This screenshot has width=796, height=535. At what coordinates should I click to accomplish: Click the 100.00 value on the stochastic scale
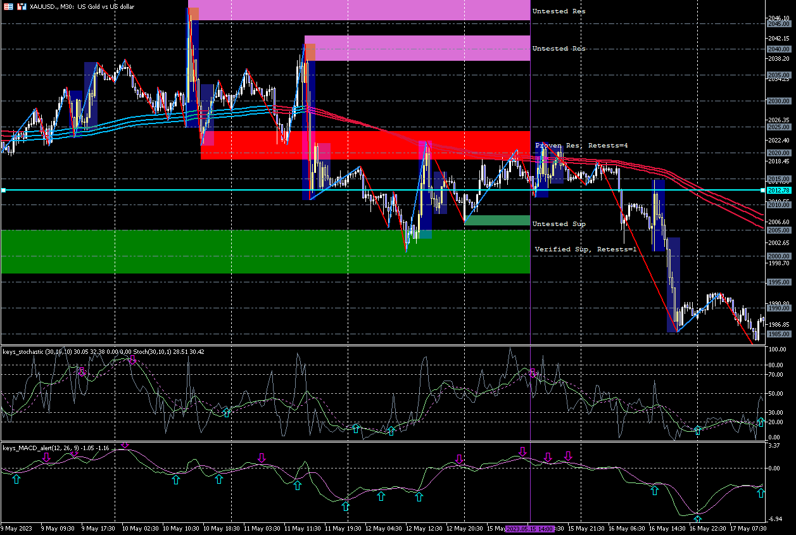776,349
